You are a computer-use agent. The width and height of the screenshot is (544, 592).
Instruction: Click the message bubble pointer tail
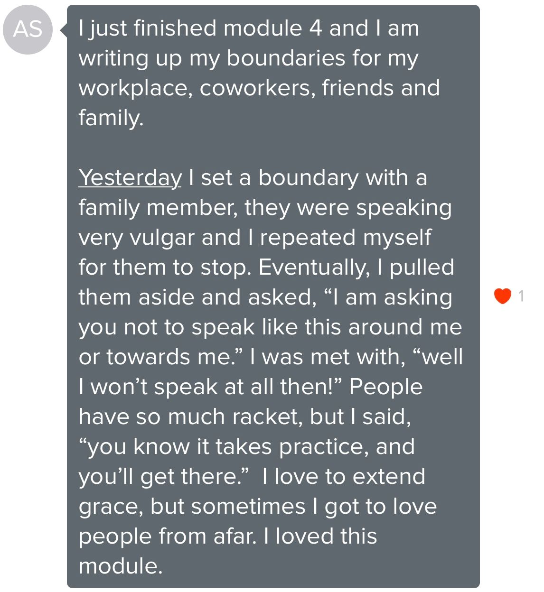coord(64,30)
